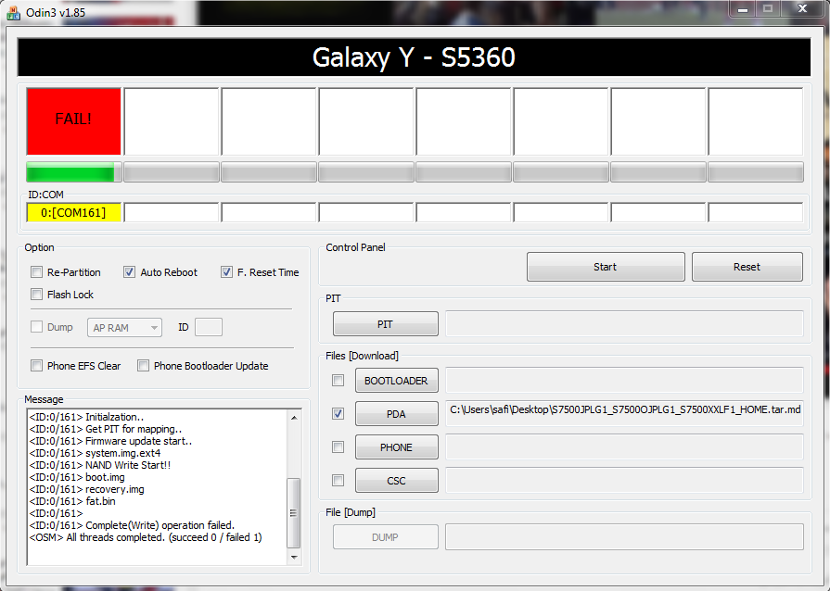830x591 pixels.
Task: Uncheck the Auto Reboot option
Action: click(x=129, y=272)
